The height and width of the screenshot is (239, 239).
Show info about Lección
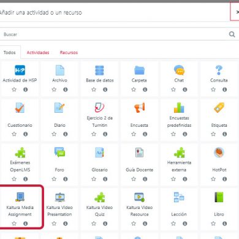pos(185,224)
